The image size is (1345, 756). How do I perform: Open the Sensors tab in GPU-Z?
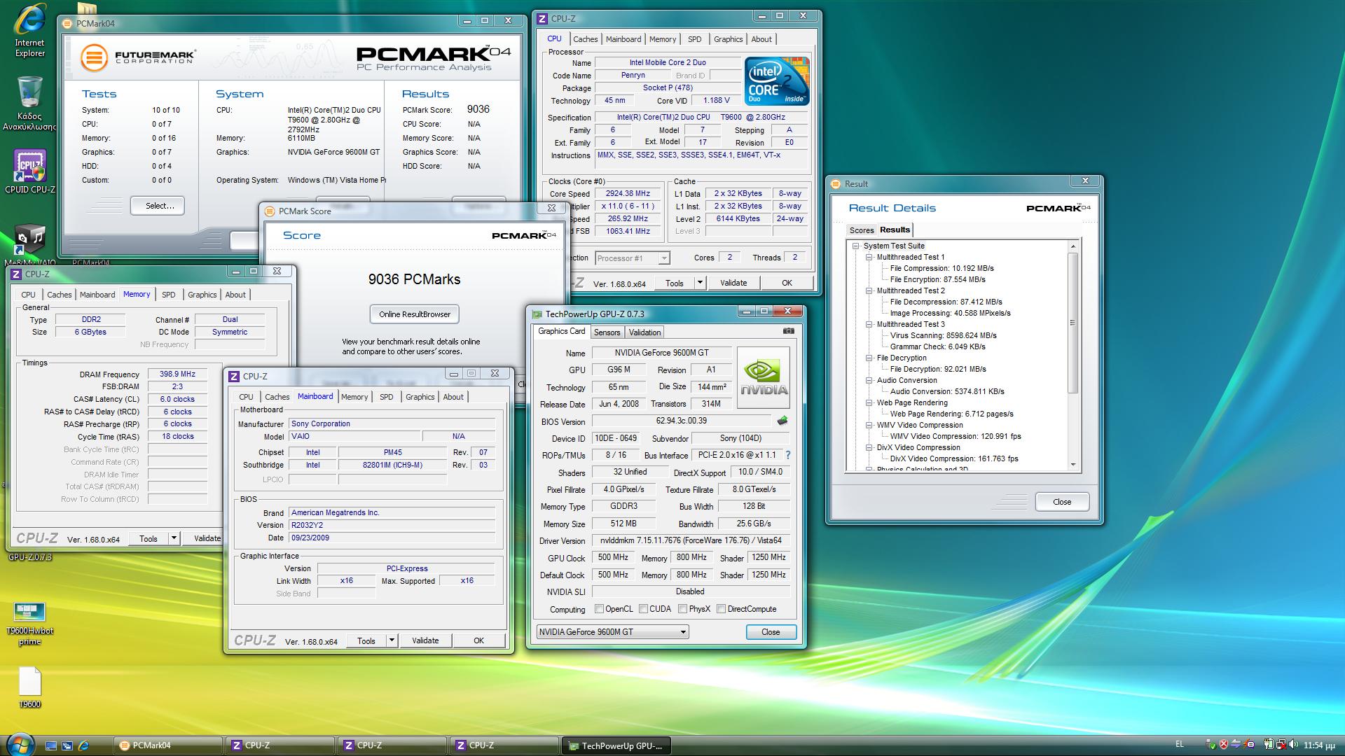click(x=607, y=332)
